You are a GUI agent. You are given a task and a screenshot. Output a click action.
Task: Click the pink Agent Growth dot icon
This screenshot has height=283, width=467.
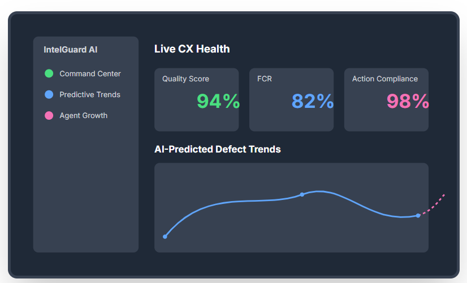click(x=49, y=115)
